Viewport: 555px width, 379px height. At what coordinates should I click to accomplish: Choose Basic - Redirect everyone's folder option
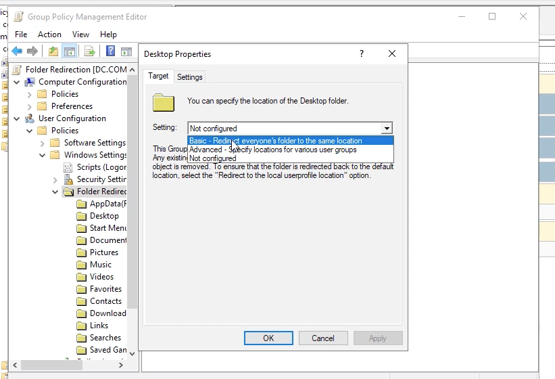coord(276,141)
